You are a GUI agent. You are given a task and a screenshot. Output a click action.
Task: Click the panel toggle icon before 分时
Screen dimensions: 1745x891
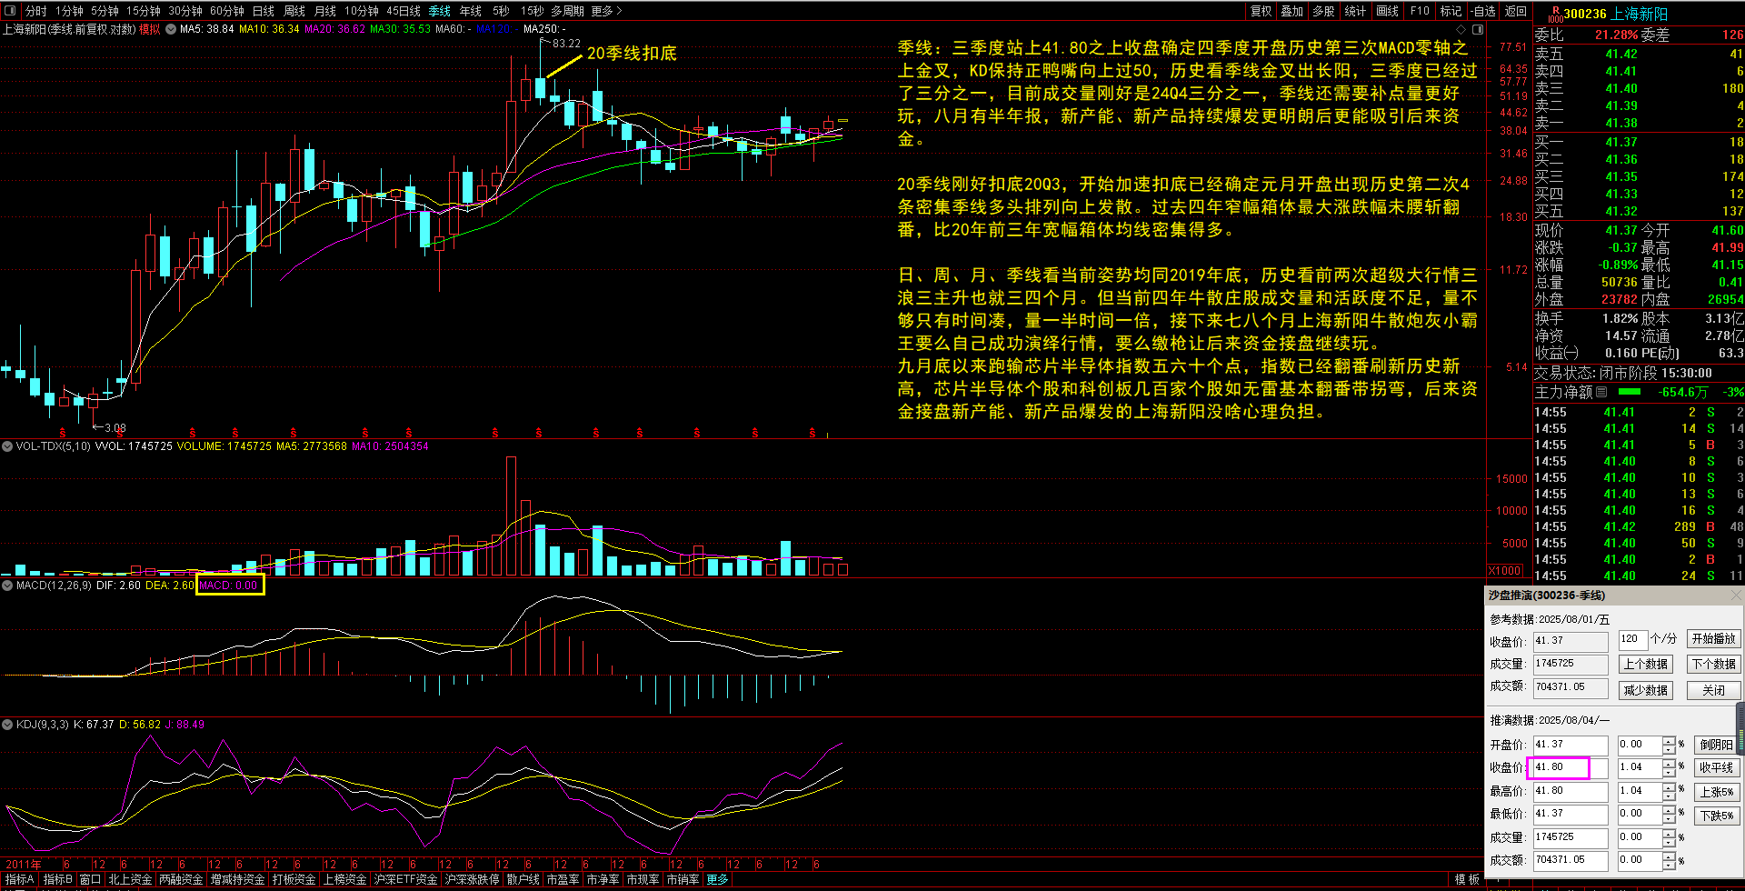click(10, 11)
